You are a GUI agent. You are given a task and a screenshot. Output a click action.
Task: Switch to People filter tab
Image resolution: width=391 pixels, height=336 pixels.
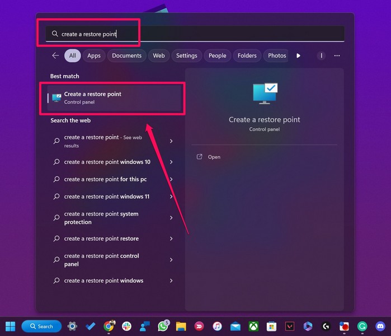coord(218,55)
